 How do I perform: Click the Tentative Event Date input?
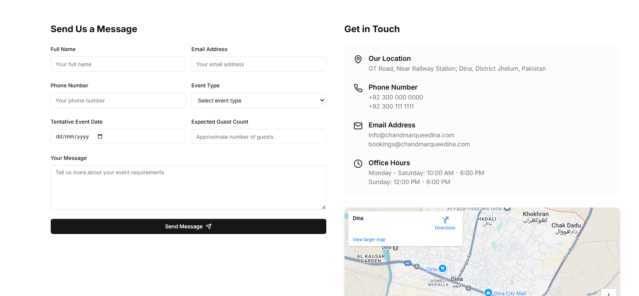coord(76,137)
